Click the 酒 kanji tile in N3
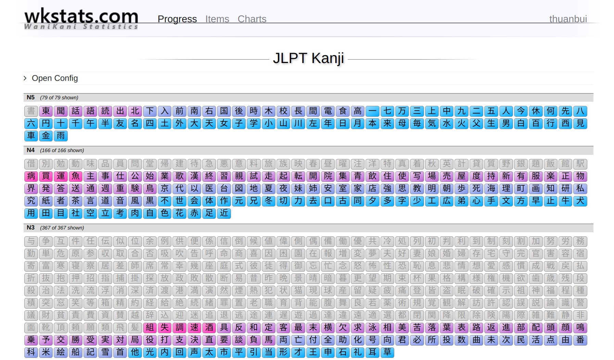 click(x=209, y=327)
